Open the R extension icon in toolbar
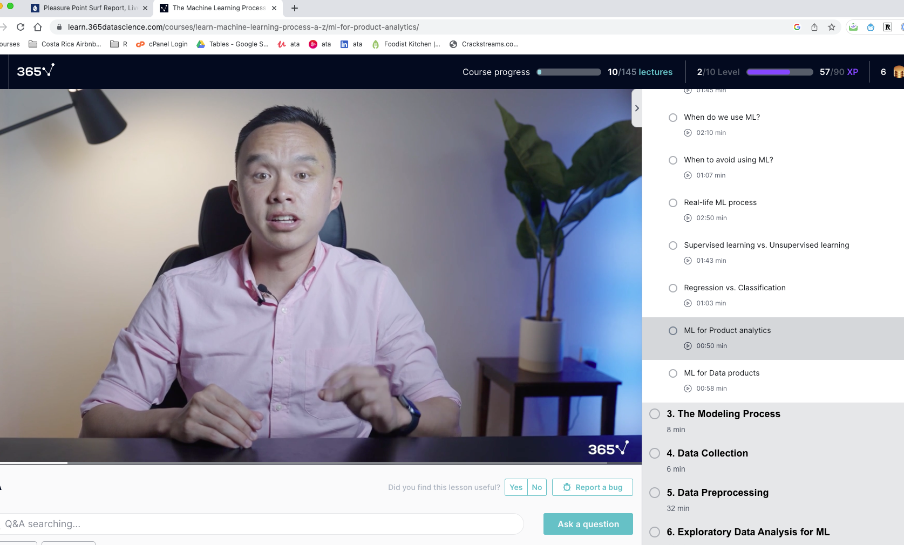The width and height of the screenshot is (904, 545). pos(888,27)
